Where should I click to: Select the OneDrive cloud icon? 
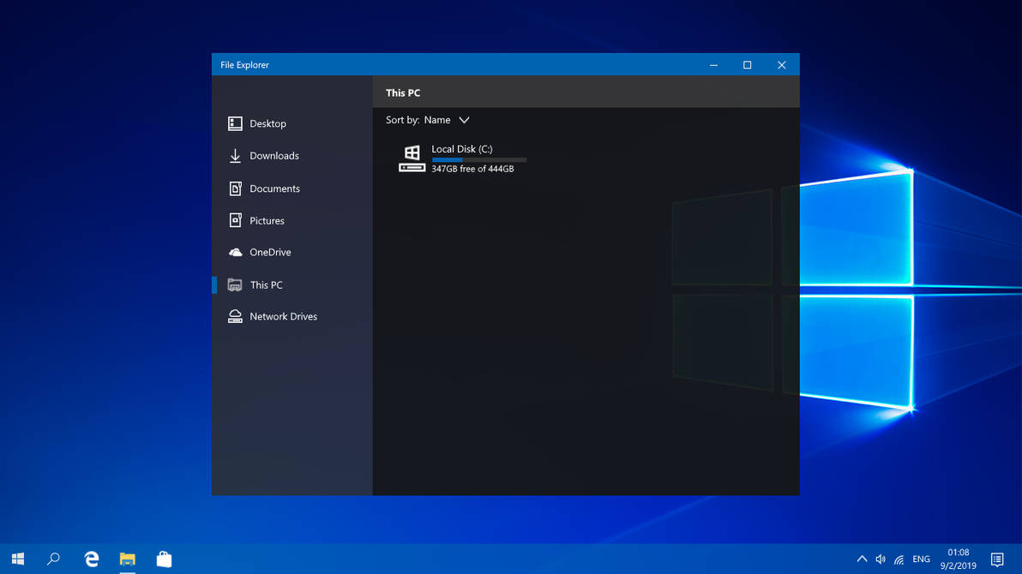tap(235, 252)
